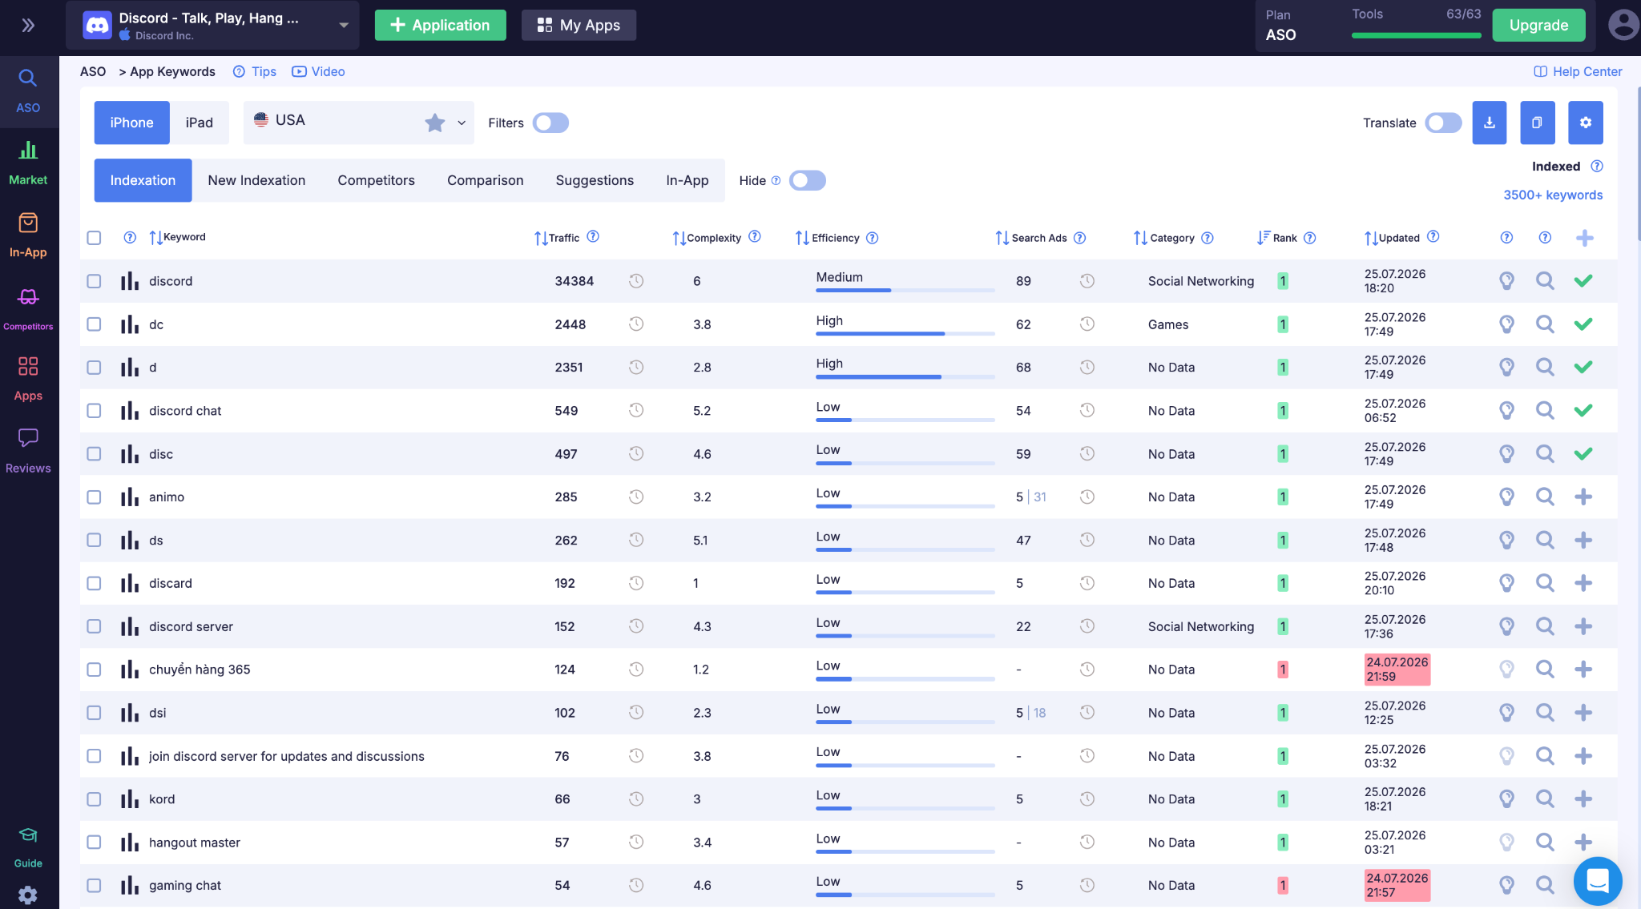
Task: Expand the left sidebar with chevrons
Action: tap(28, 26)
